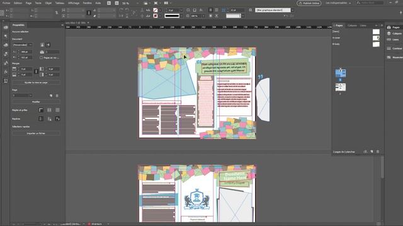Click the stroke color swatch in control bar

click(x=156, y=16)
